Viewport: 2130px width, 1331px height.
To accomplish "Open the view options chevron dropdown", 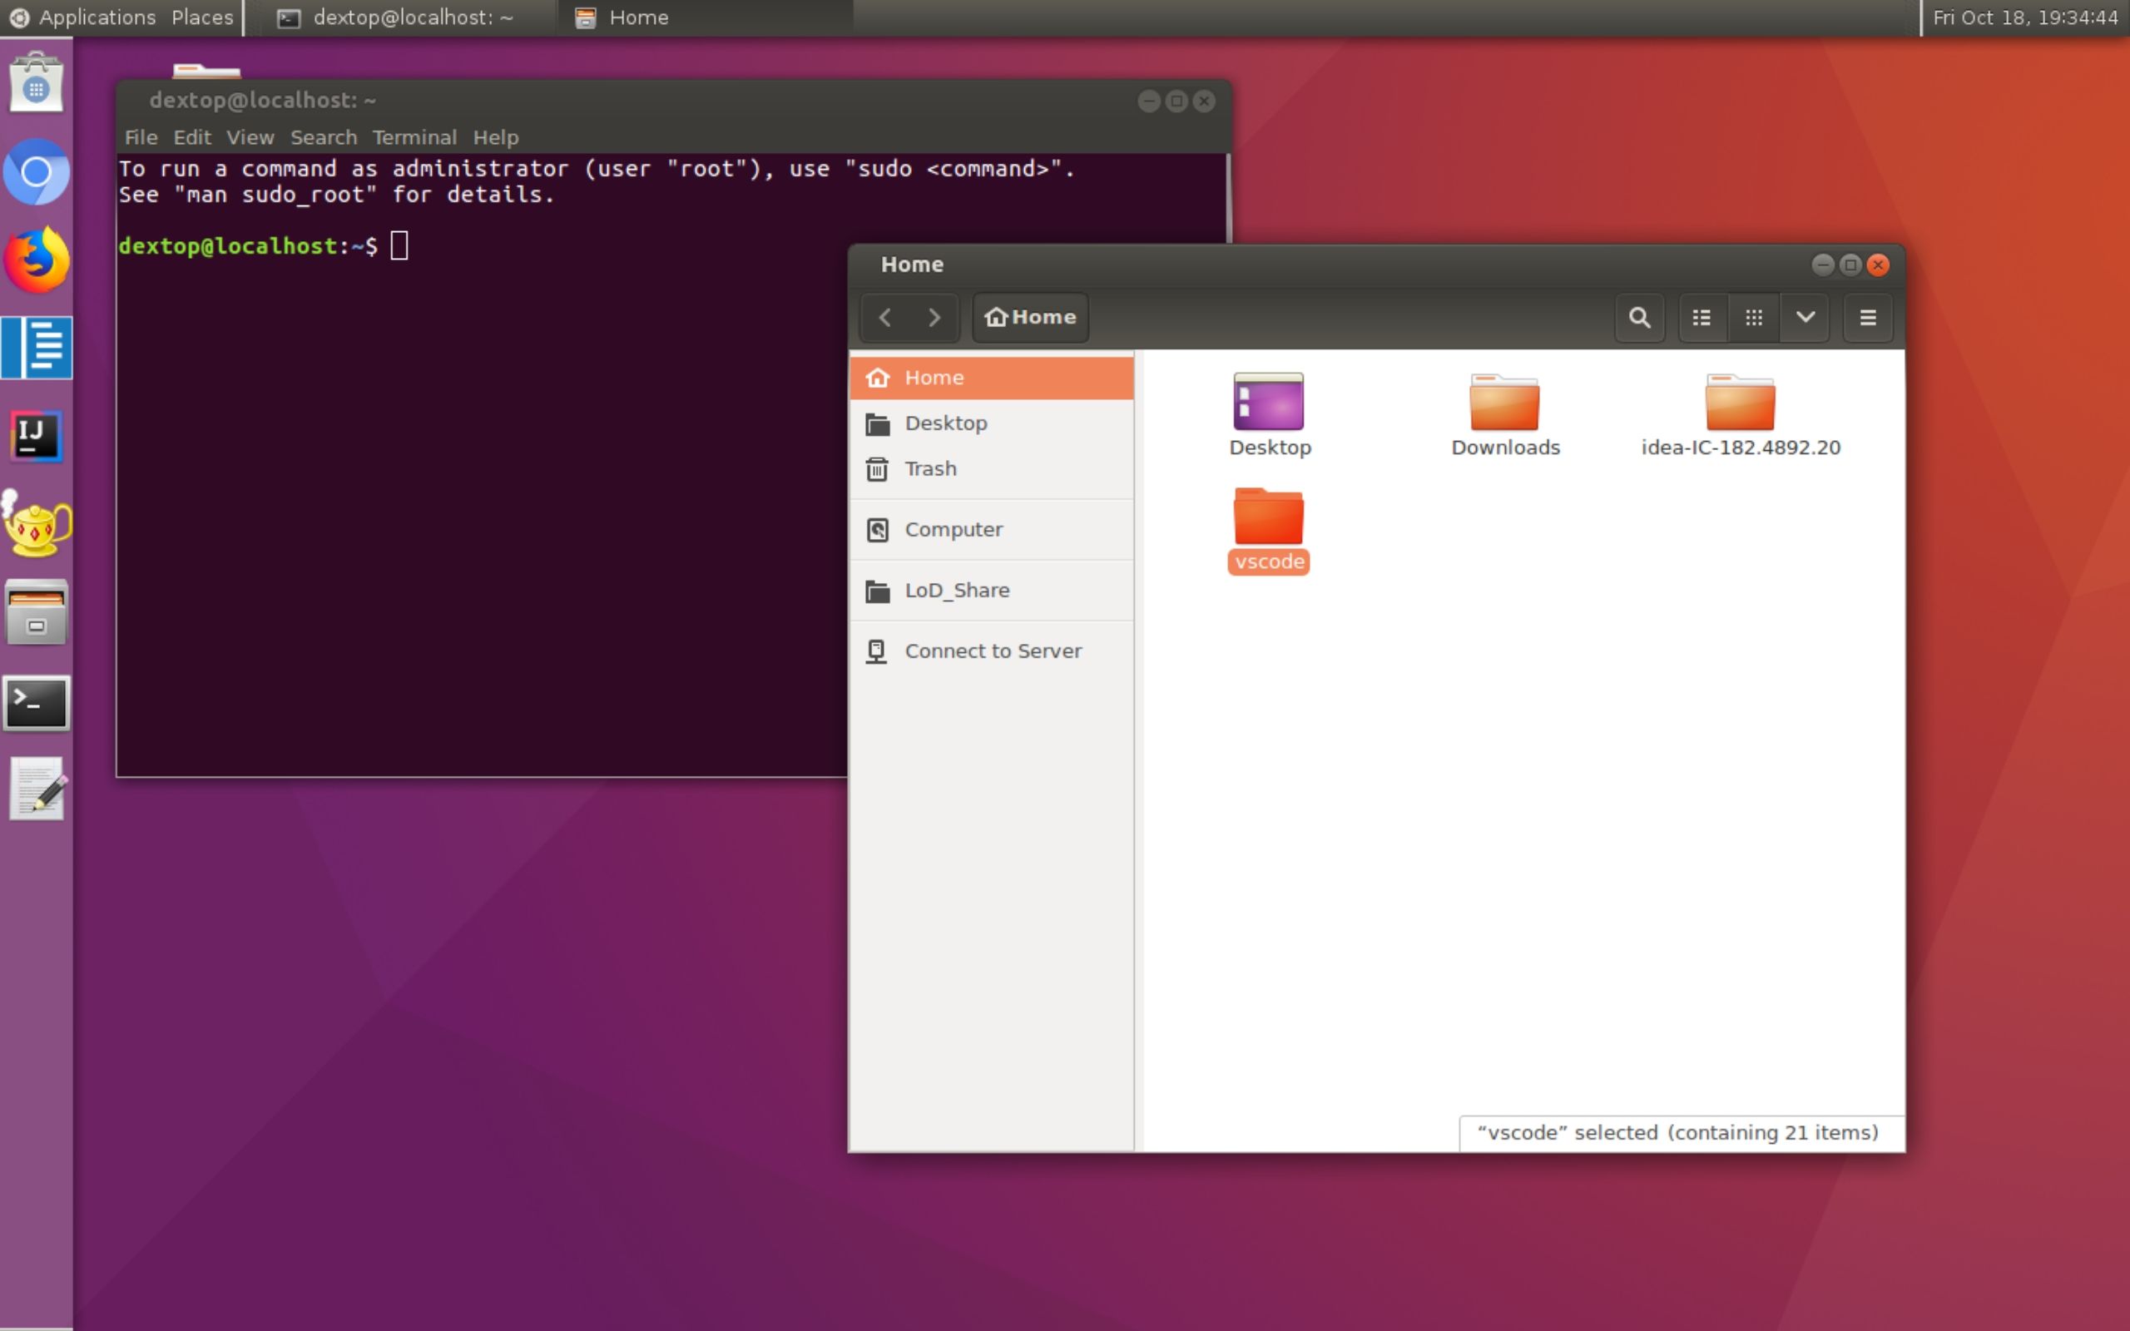I will [1806, 318].
